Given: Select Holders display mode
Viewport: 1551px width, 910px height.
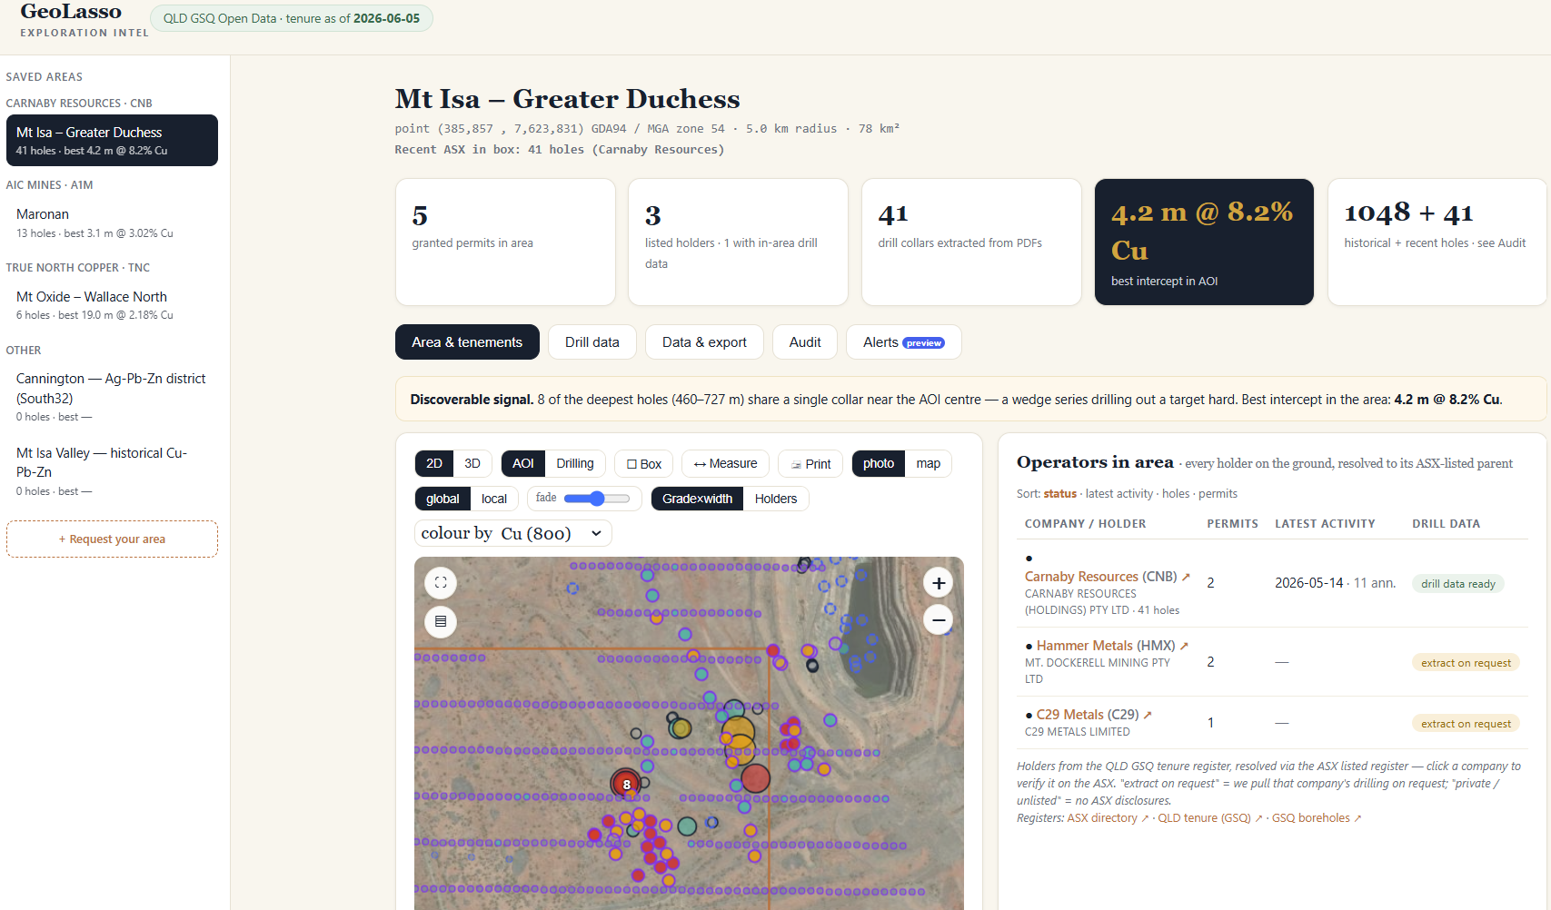Looking at the screenshot, I should point(776,499).
